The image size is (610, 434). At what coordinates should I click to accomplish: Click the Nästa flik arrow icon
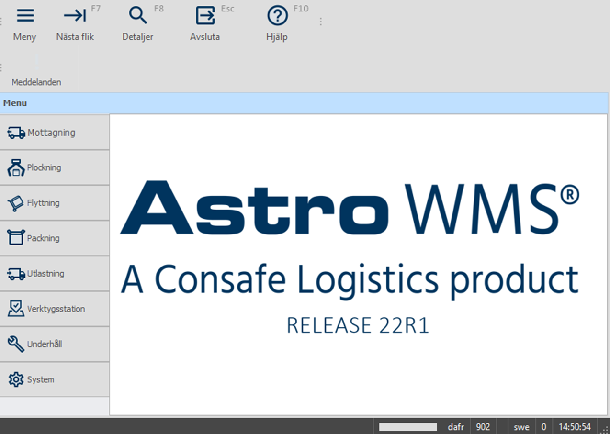tap(75, 16)
